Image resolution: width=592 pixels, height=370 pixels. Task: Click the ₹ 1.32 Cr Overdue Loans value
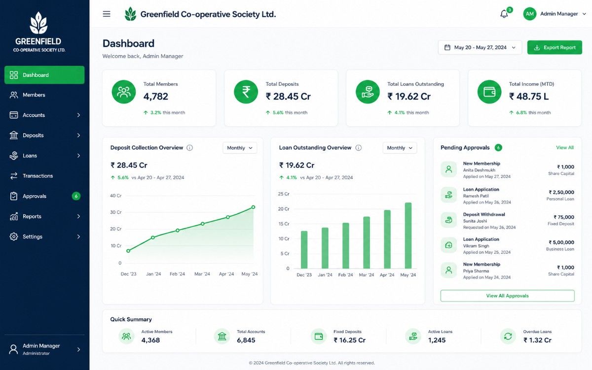(x=537, y=340)
